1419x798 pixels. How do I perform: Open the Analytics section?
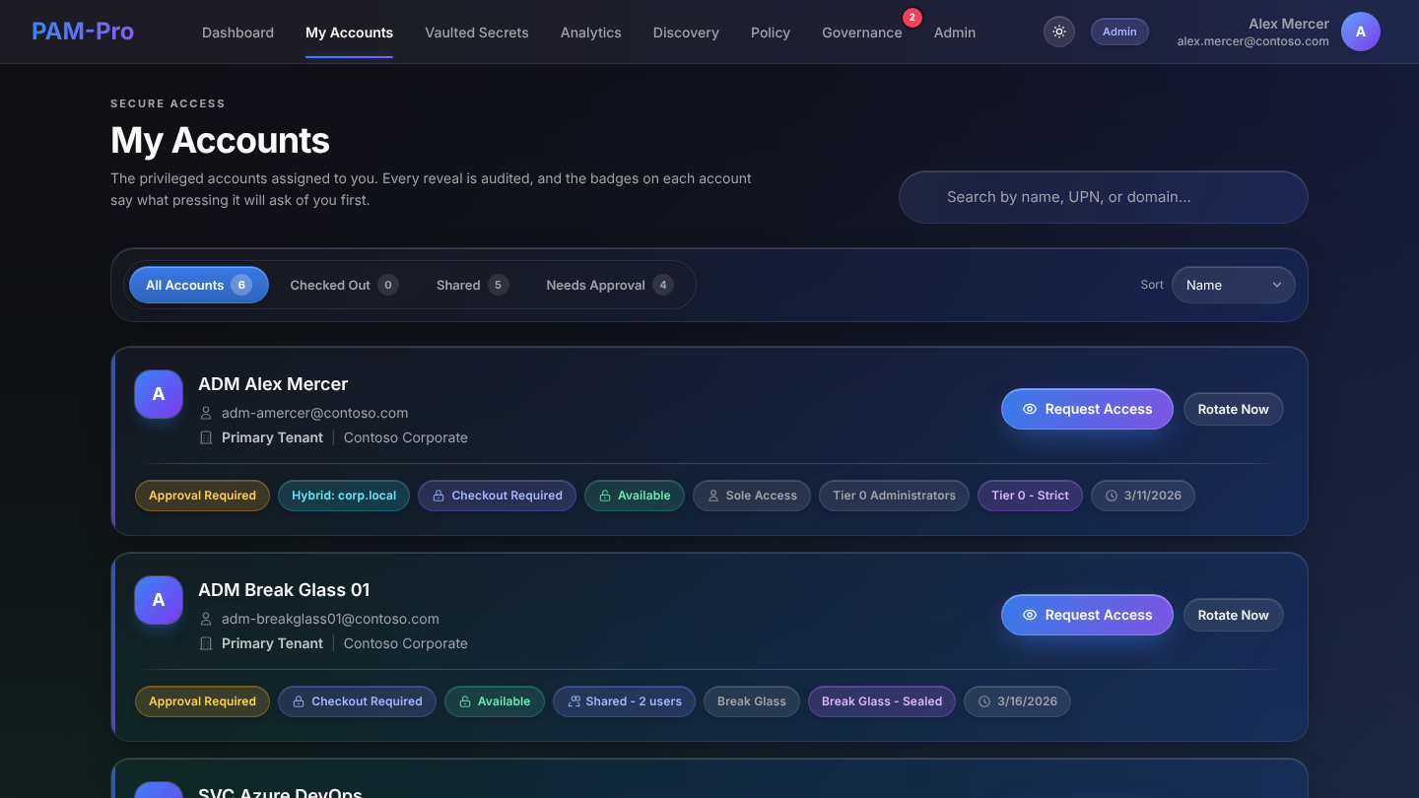point(591,33)
